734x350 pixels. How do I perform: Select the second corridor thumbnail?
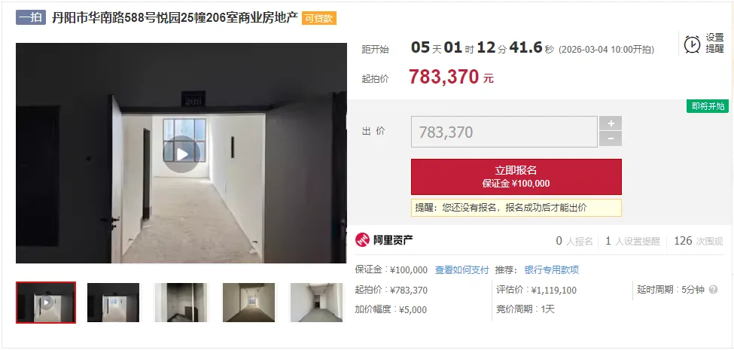pos(113,303)
